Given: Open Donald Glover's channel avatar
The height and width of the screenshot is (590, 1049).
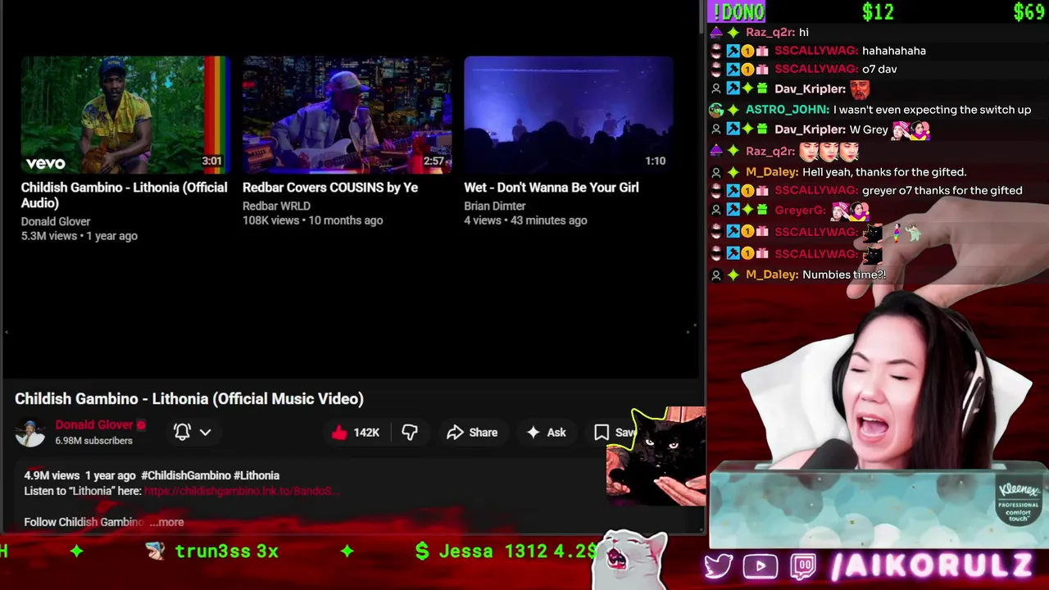Looking at the screenshot, I should tap(30, 432).
